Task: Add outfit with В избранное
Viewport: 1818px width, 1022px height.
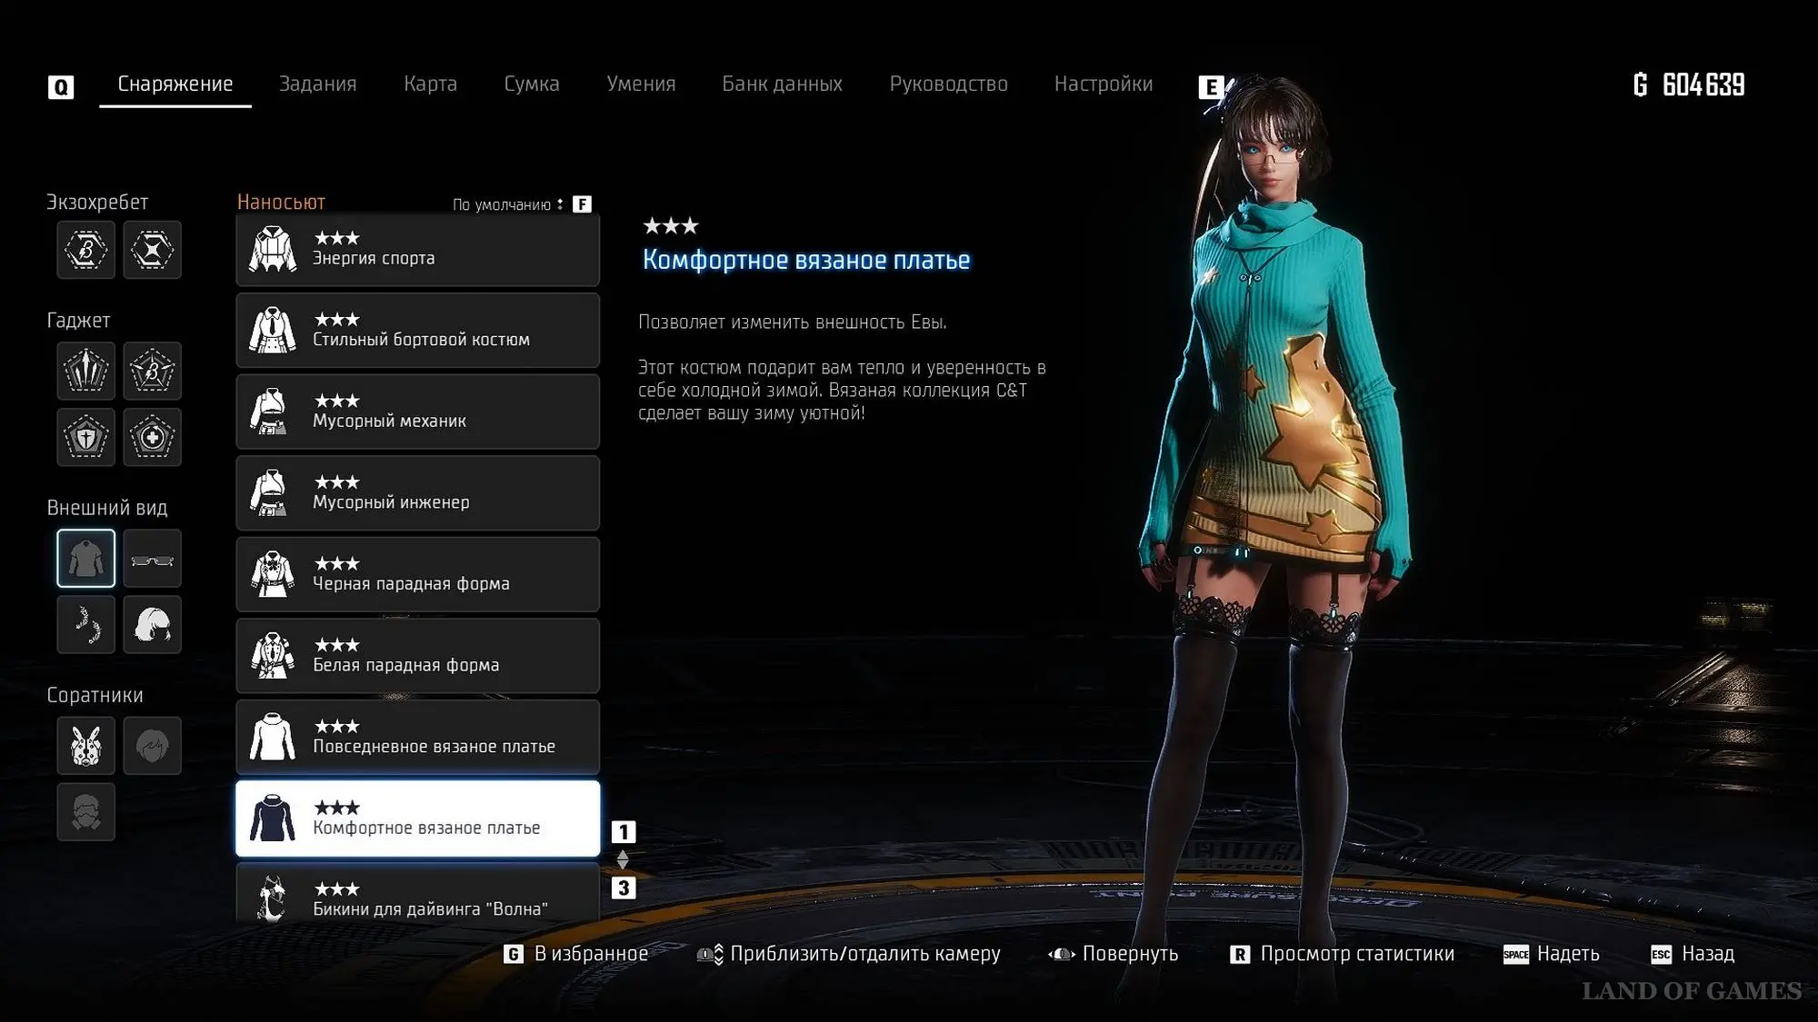Action: [591, 954]
